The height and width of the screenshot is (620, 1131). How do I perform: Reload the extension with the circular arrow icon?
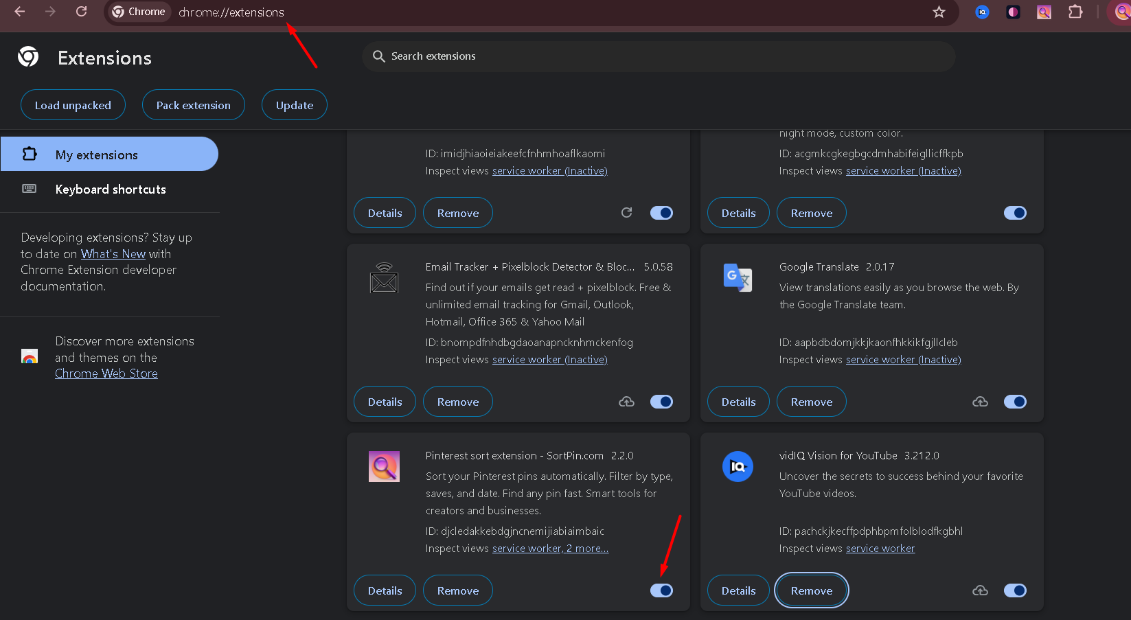click(626, 213)
